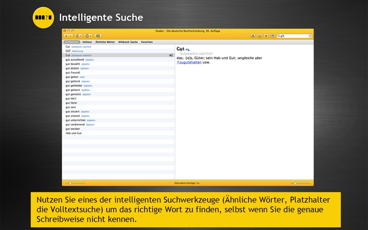Click the label-shaped toolbar button beside info
Image resolution: width=368 pixels, height=230 pixels.
(98, 36)
